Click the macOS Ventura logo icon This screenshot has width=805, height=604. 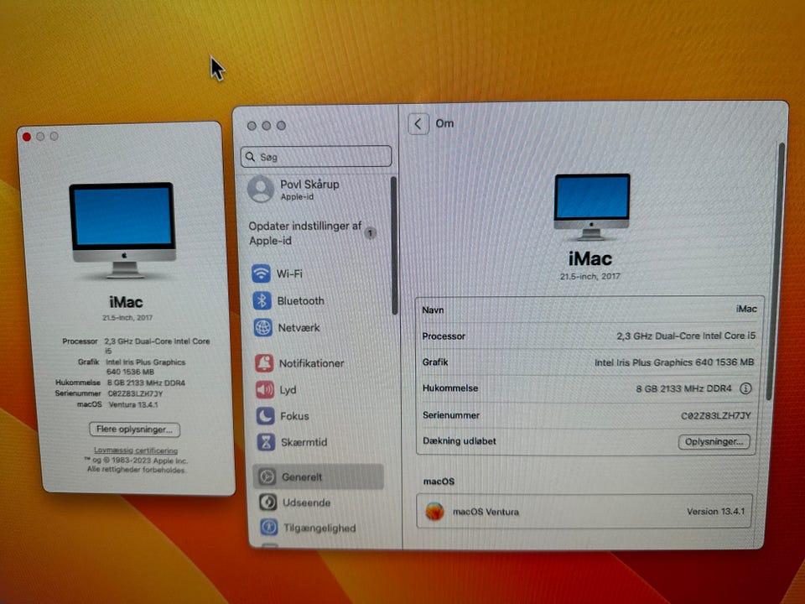click(x=435, y=511)
